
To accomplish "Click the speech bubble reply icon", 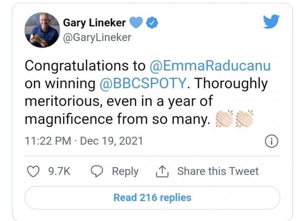I will [97, 171].
